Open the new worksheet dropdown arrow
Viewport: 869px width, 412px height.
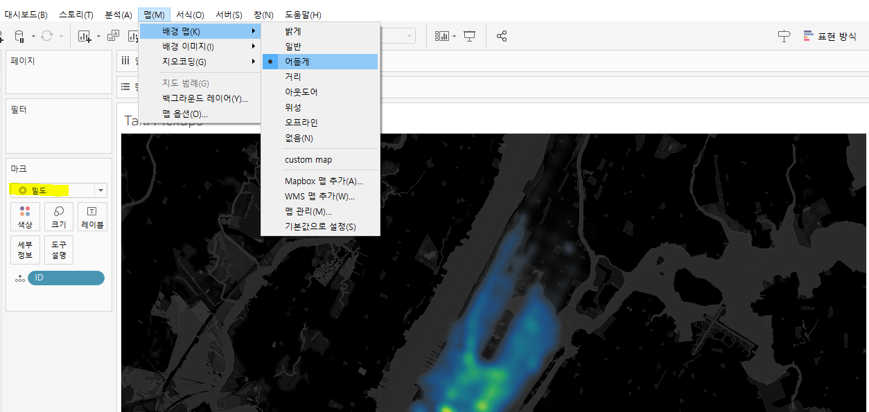pos(98,36)
